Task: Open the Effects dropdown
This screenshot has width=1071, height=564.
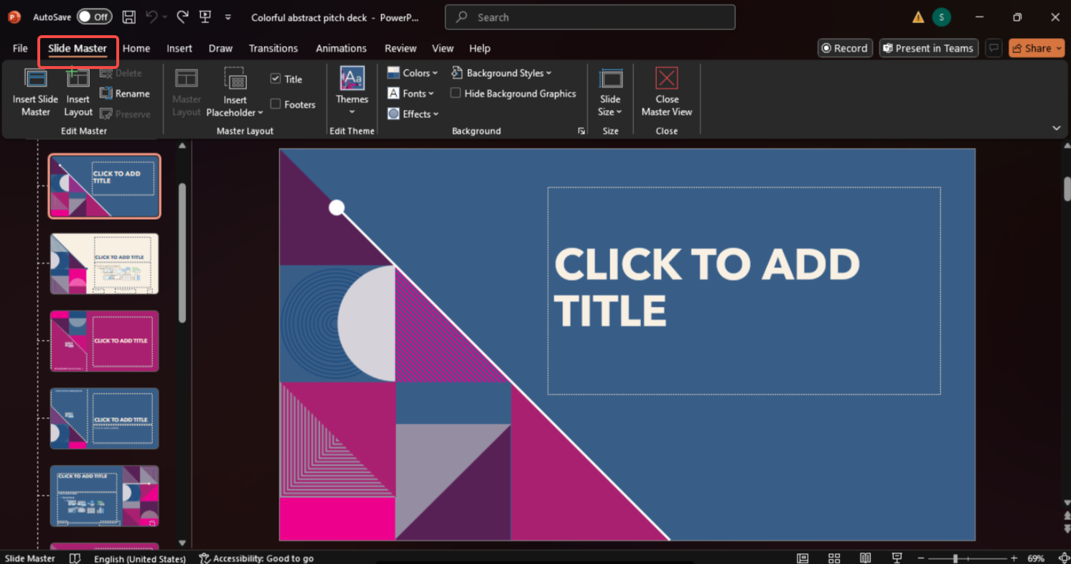Action: tap(413, 114)
